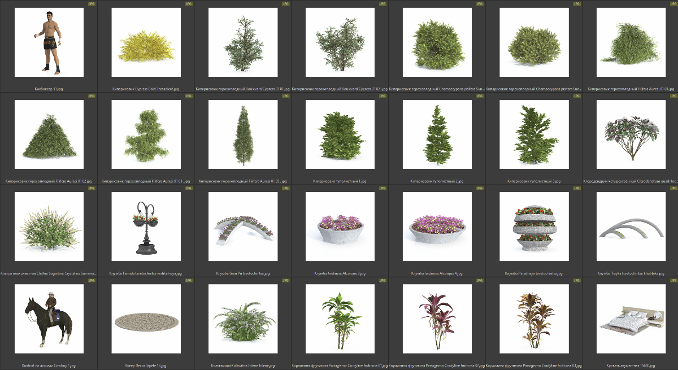Click the 'Кипарисовик туполистный 2.jpg' file name

pos(437,181)
